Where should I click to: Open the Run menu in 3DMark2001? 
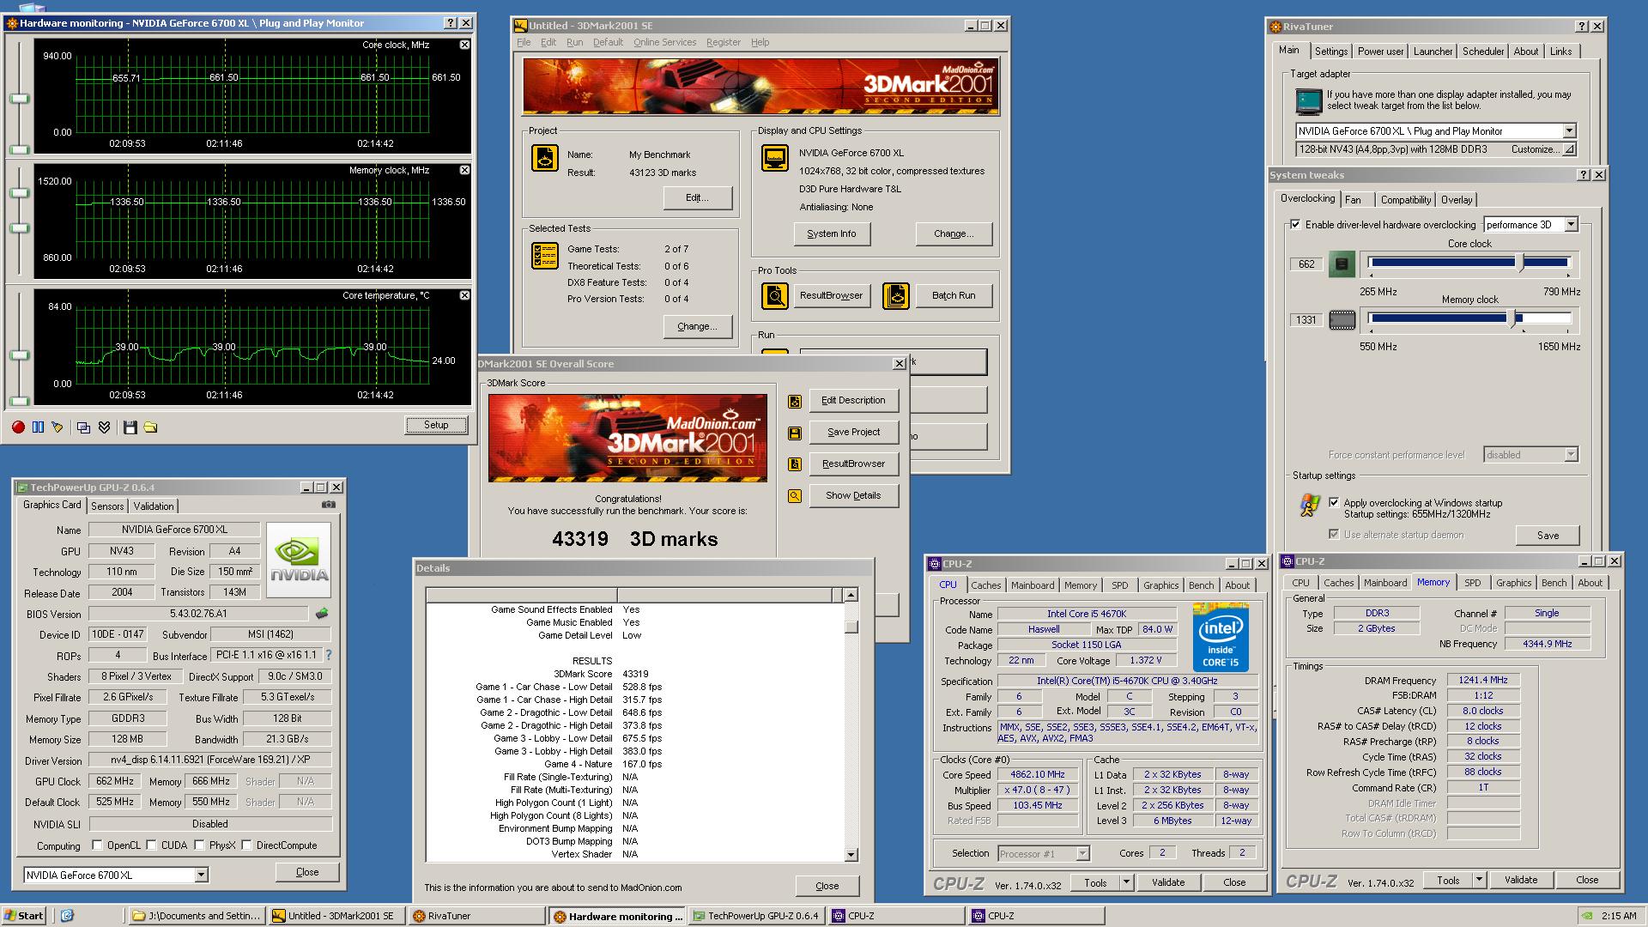[574, 42]
